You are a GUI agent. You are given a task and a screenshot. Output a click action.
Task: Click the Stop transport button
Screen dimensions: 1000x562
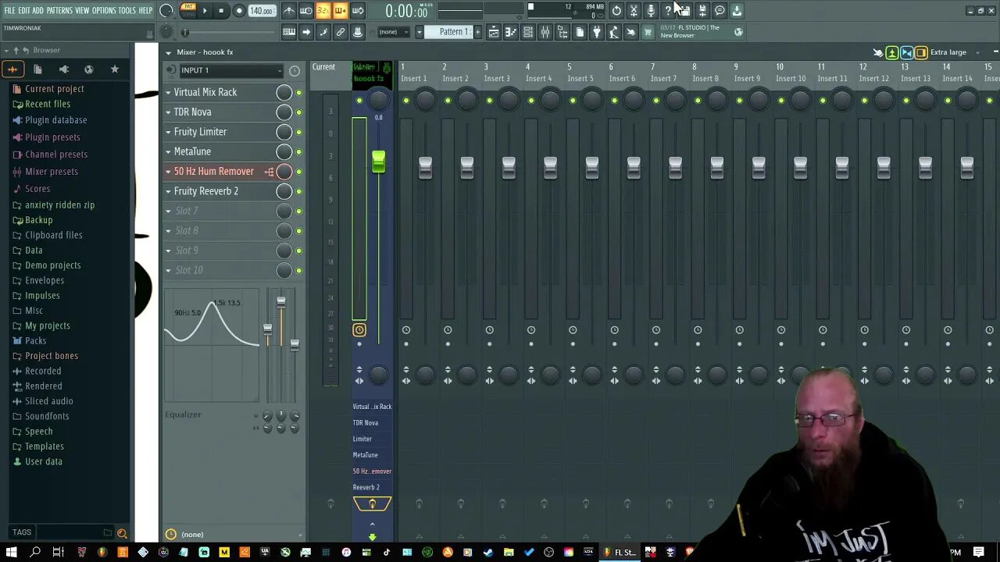[x=221, y=11]
